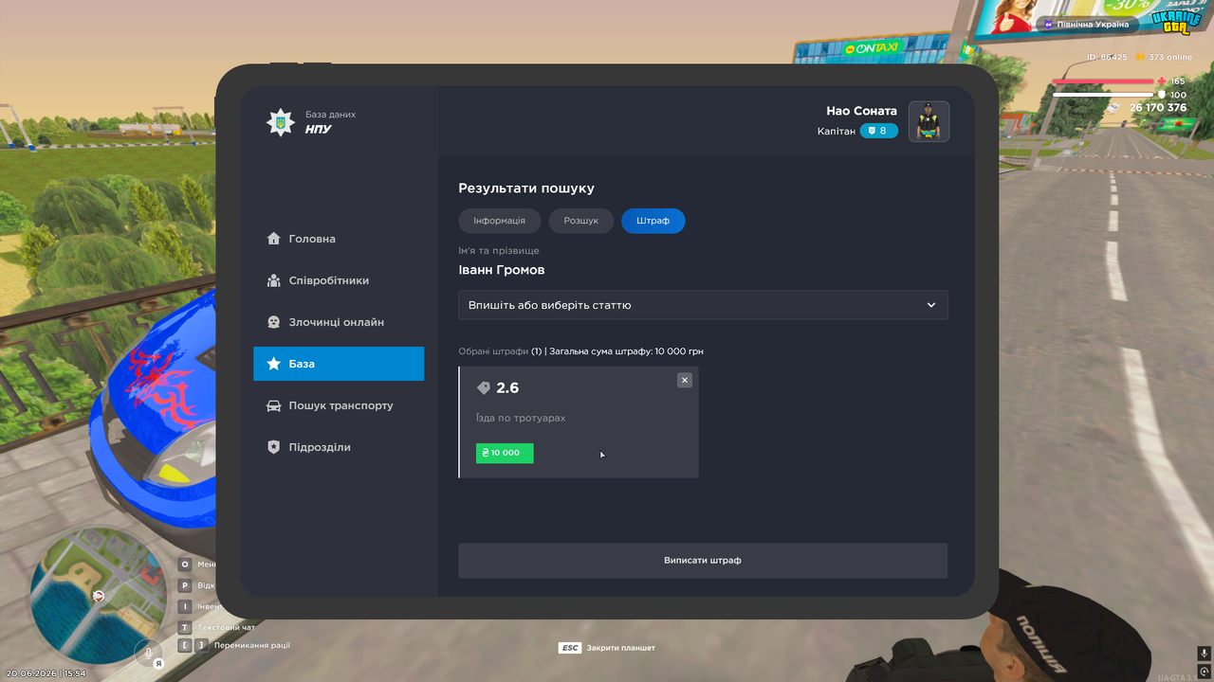Click the Ukraine GTA logo
This screenshot has width=1214, height=682.
point(1176,22)
